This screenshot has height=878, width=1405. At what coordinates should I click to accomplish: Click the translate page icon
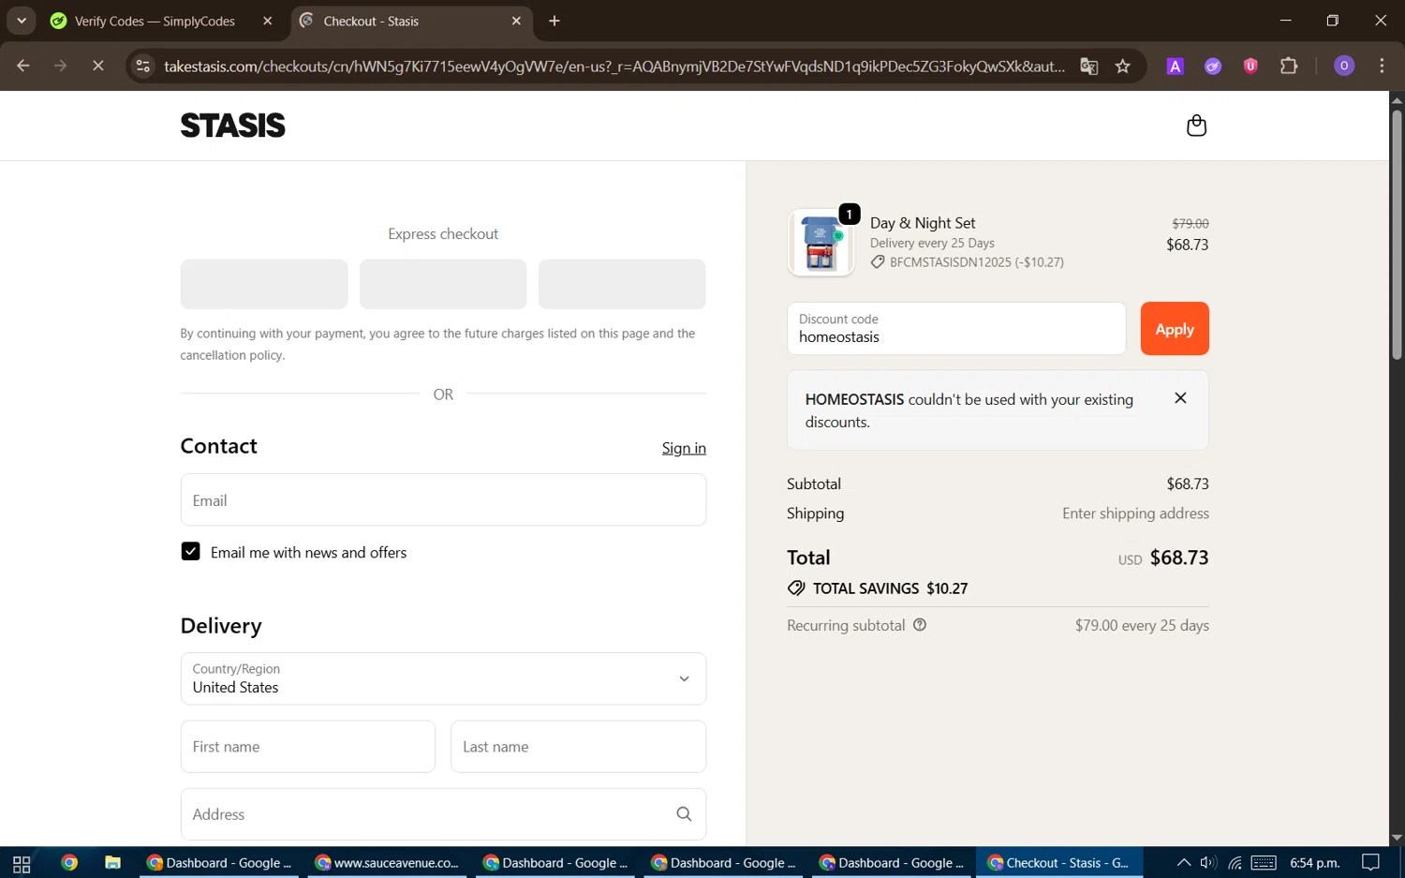[1088, 67]
